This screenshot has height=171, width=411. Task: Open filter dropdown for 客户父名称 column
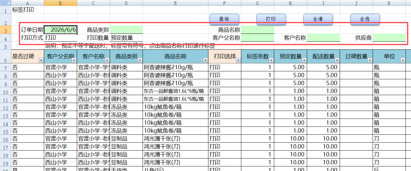pyautogui.click(x=74, y=60)
